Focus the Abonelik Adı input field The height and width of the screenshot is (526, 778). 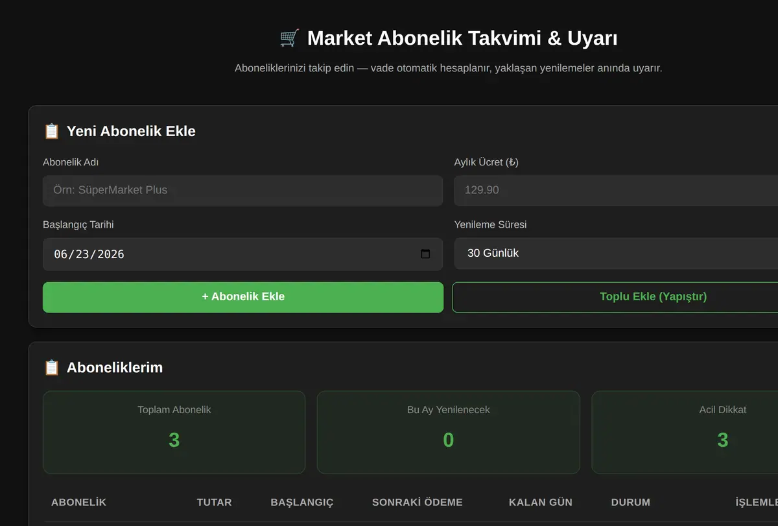[x=243, y=190]
